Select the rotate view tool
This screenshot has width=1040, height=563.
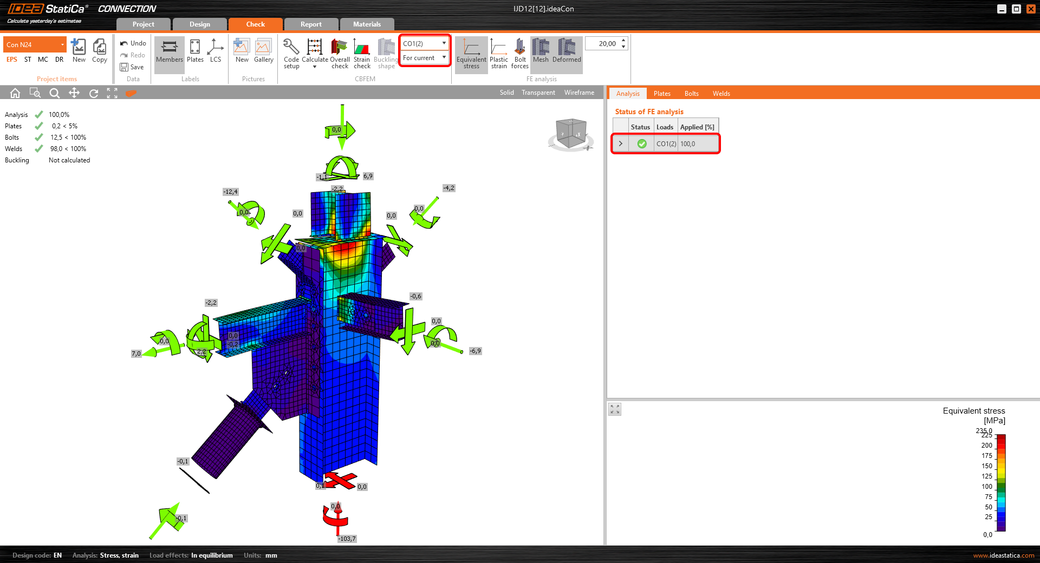click(94, 93)
